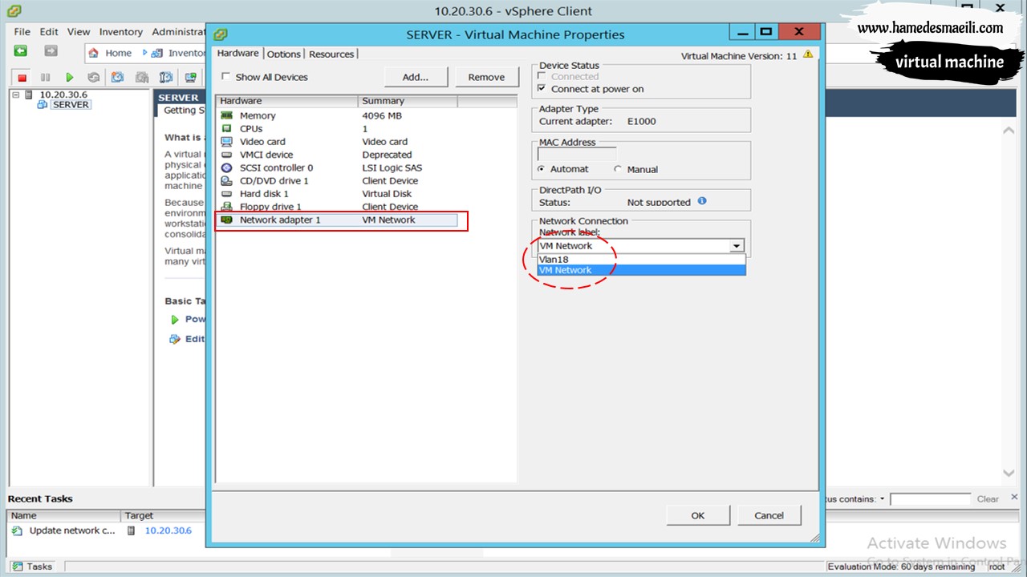The width and height of the screenshot is (1027, 577).
Task: Click the Network adapter 1 icon
Action: coord(226,220)
